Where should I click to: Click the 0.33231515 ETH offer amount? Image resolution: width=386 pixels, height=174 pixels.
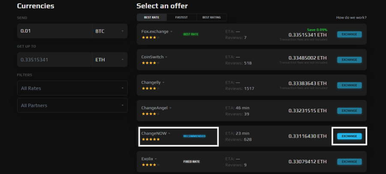click(x=308, y=111)
